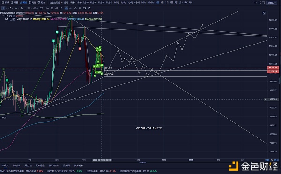Open the 指标 indicators menu
Image resolution: width=281 pixels, height=174 pixels.
[5, 3]
